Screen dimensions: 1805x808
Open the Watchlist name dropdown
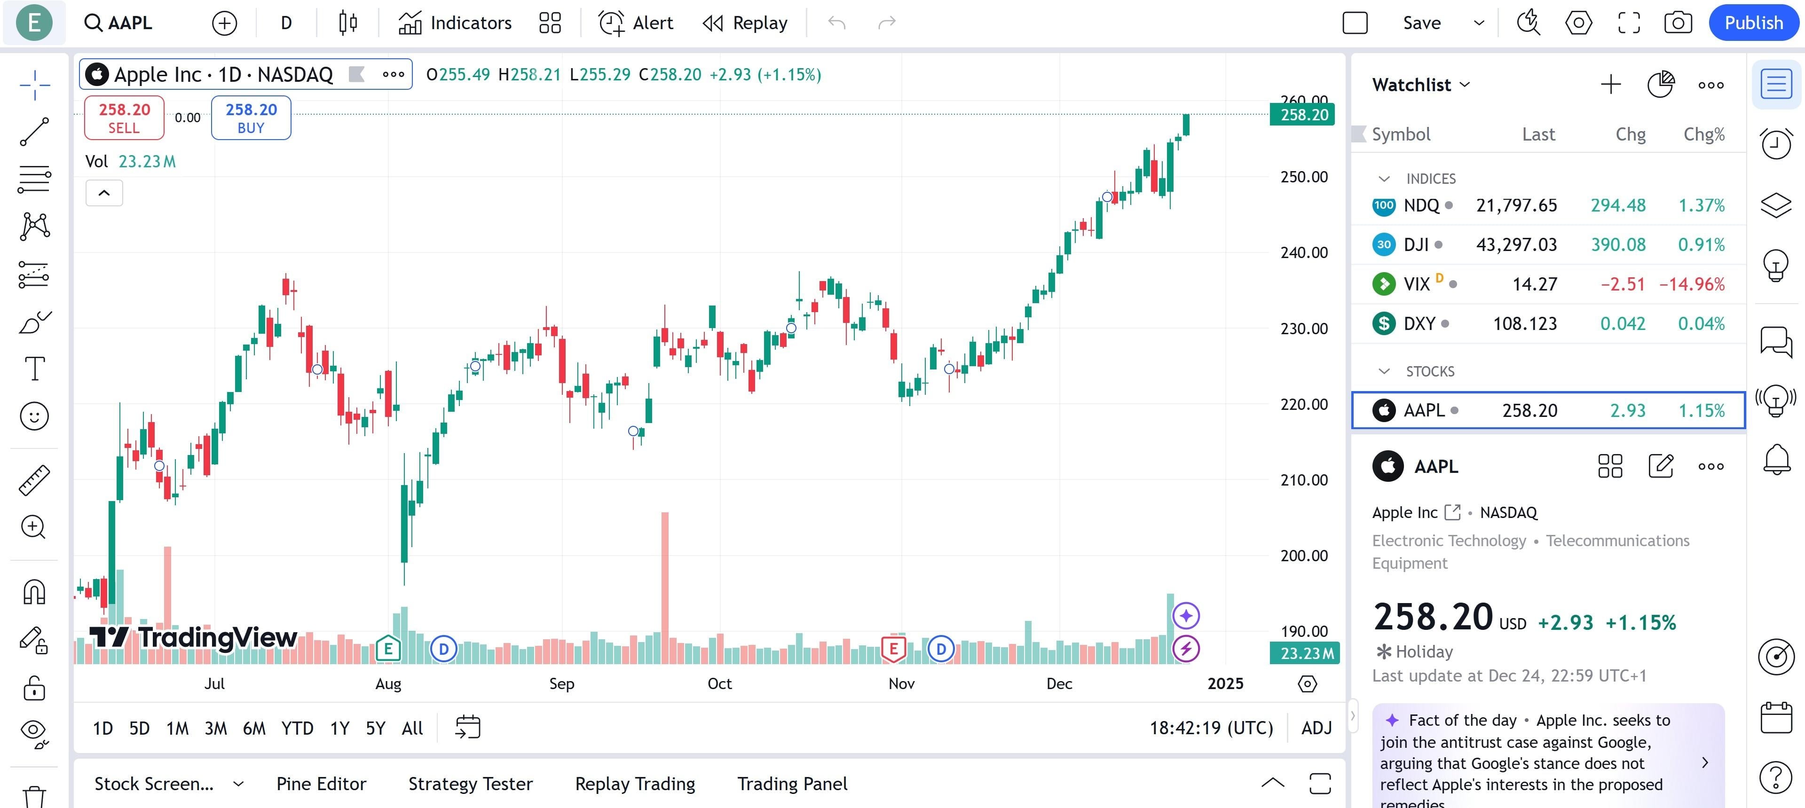point(1421,85)
